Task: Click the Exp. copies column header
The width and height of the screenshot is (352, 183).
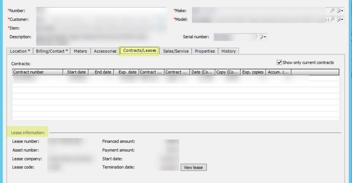Action: 253,72
